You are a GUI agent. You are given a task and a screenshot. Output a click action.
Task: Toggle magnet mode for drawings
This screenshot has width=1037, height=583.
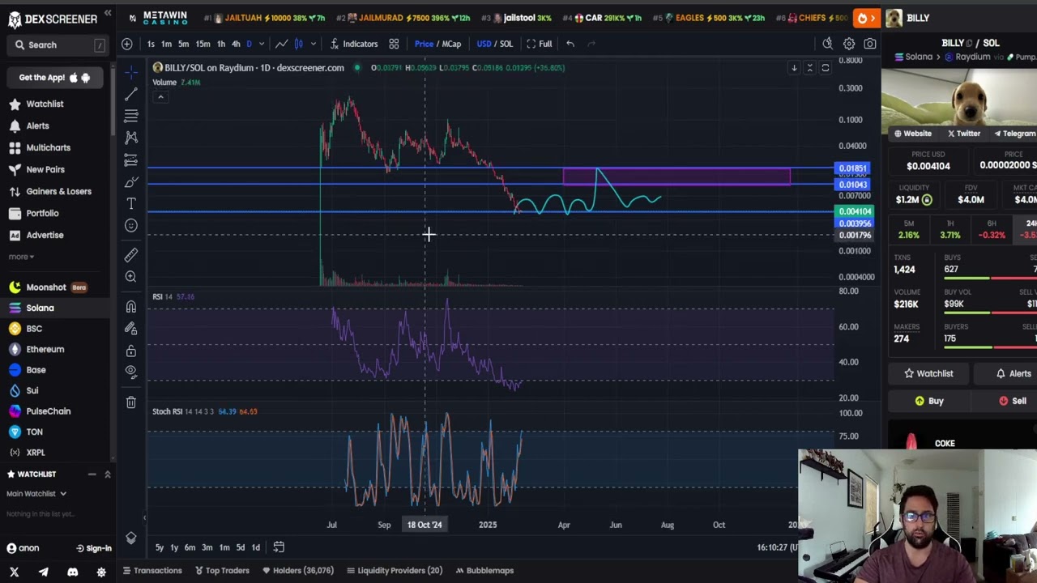pos(131,307)
